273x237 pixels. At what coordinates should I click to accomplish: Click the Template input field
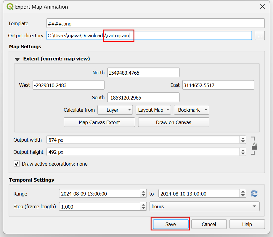click(x=155, y=23)
